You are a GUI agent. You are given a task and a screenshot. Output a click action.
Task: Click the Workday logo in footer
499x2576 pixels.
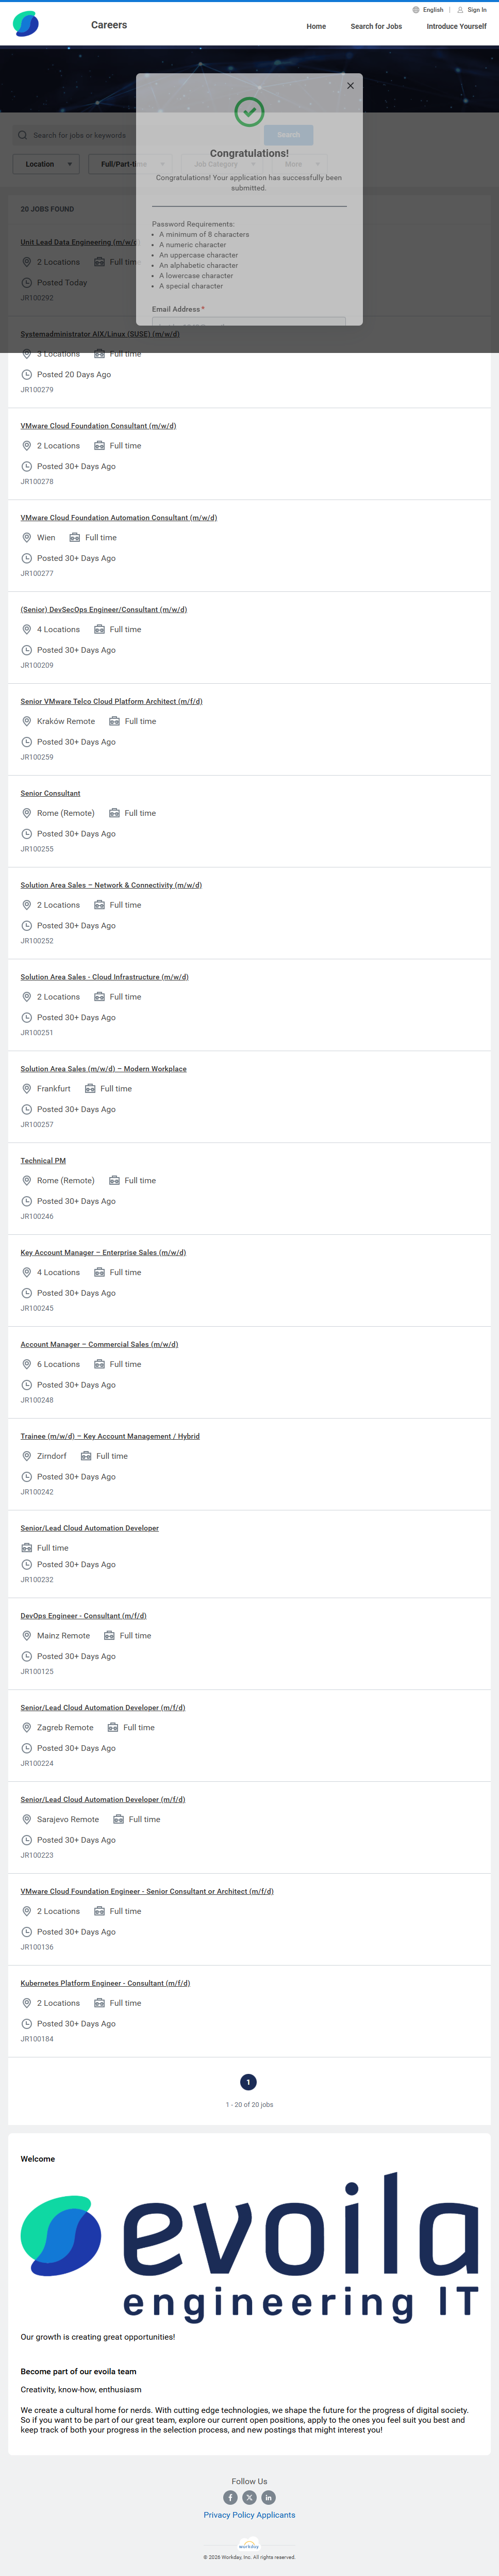[248, 2545]
